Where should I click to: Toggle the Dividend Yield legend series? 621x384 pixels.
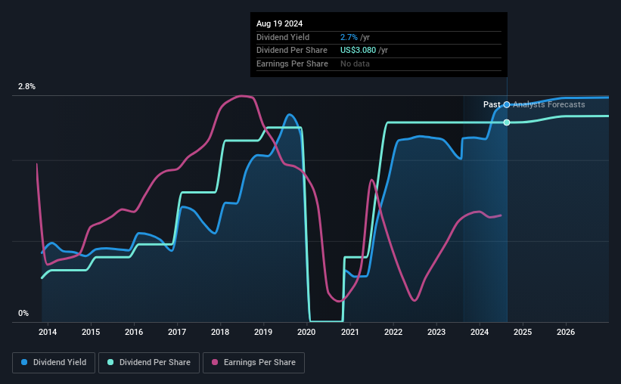pyautogui.click(x=54, y=363)
